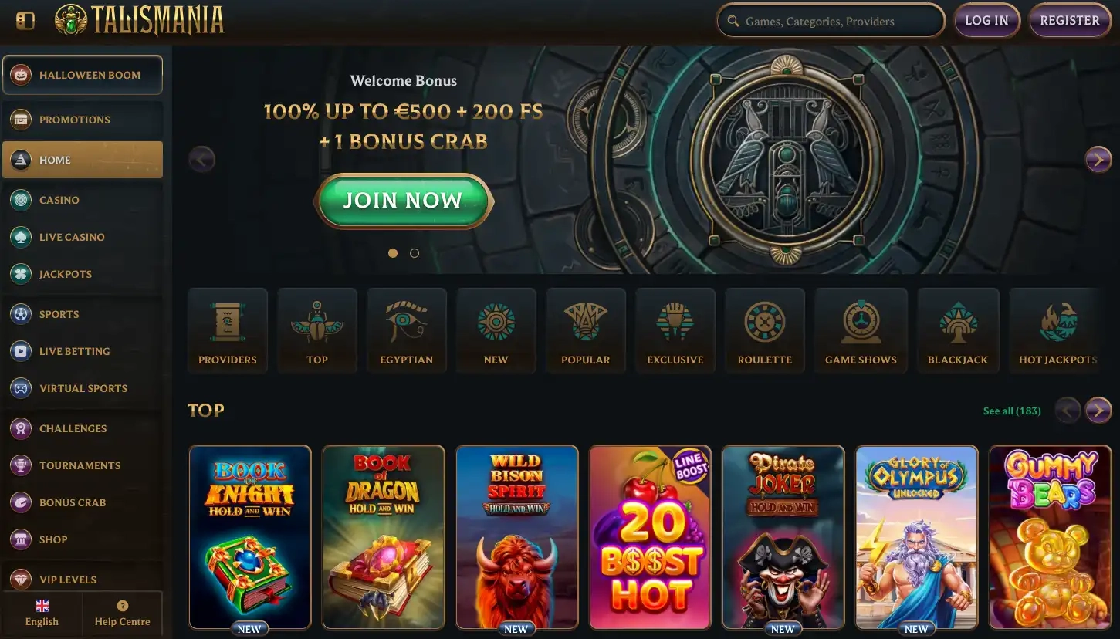Collapse the sidebar using top-left panel icon
The height and width of the screenshot is (639, 1120).
pyautogui.click(x=25, y=21)
